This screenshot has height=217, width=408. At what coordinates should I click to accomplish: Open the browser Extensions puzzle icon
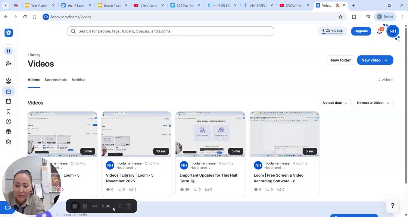[354, 17]
